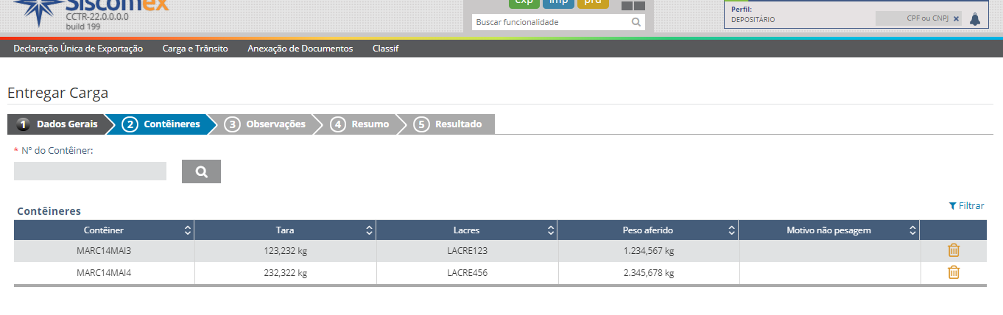Click the container search magnifier button
Viewport: 1003px width, 315px height.
(x=201, y=171)
